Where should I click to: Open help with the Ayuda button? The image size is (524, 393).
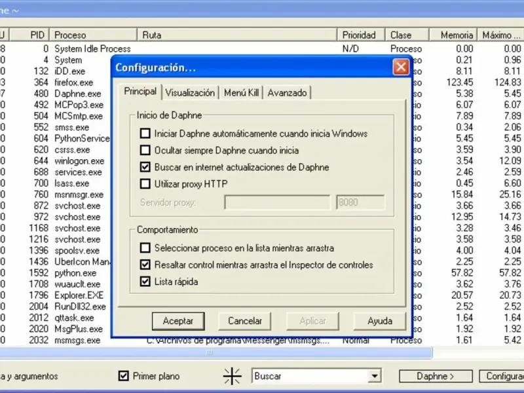tap(380, 321)
